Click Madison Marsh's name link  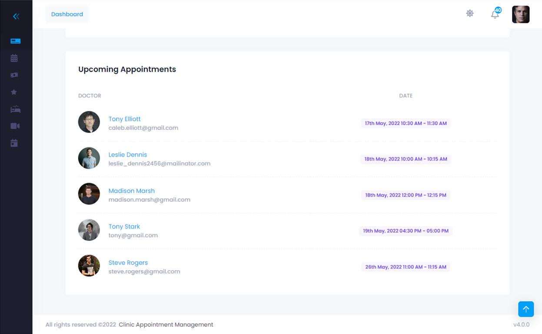tap(131, 191)
